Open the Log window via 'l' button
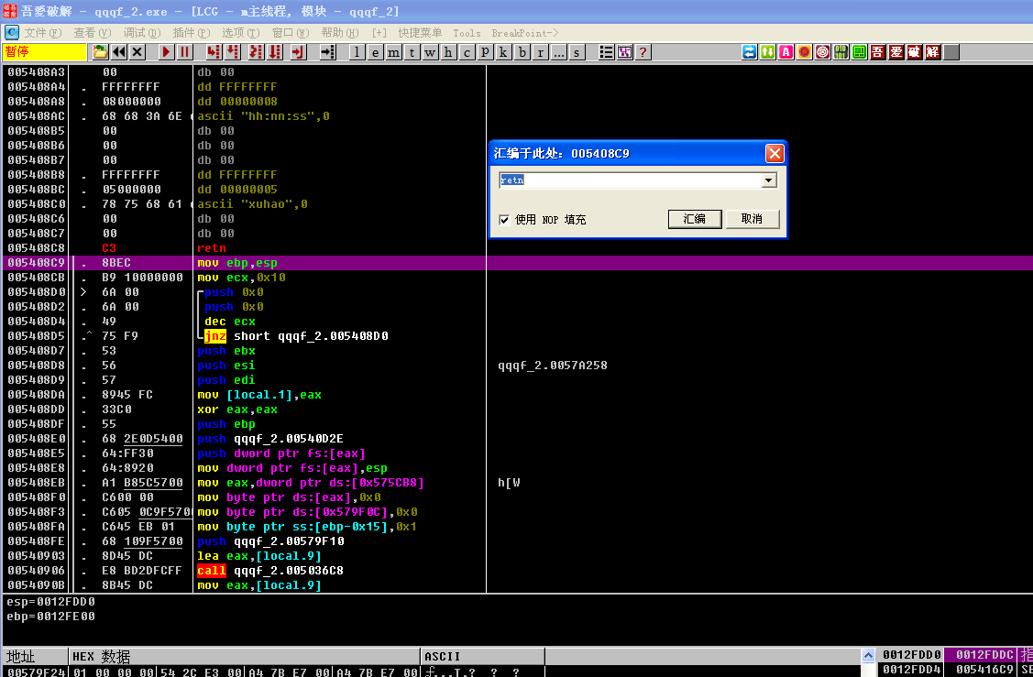1033x677 pixels. pos(357,52)
